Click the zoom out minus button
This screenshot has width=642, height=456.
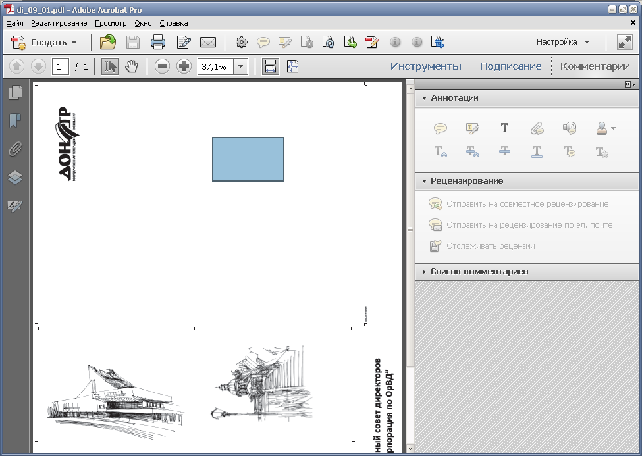(x=162, y=66)
